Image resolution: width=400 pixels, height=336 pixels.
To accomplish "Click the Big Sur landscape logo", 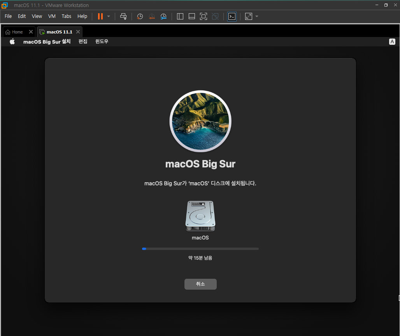I will point(200,121).
